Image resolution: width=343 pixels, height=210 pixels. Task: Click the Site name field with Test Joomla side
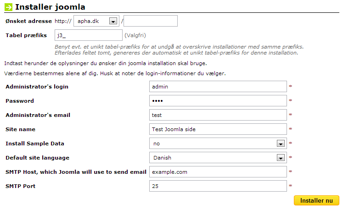point(218,129)
